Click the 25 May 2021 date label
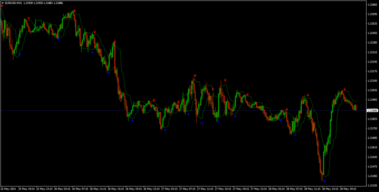The width and height of the screenshot is (379, 192). pyautogui.click(x=9, y=189)
